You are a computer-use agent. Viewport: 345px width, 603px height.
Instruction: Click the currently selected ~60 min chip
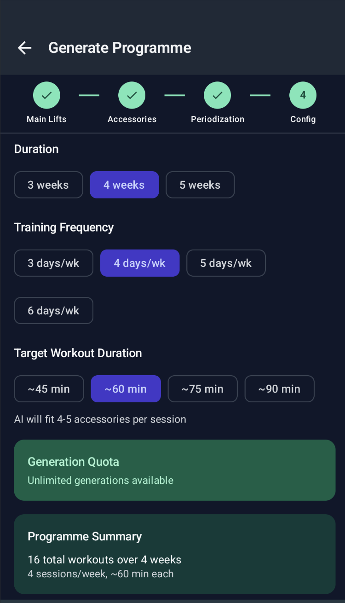(126, 388)
